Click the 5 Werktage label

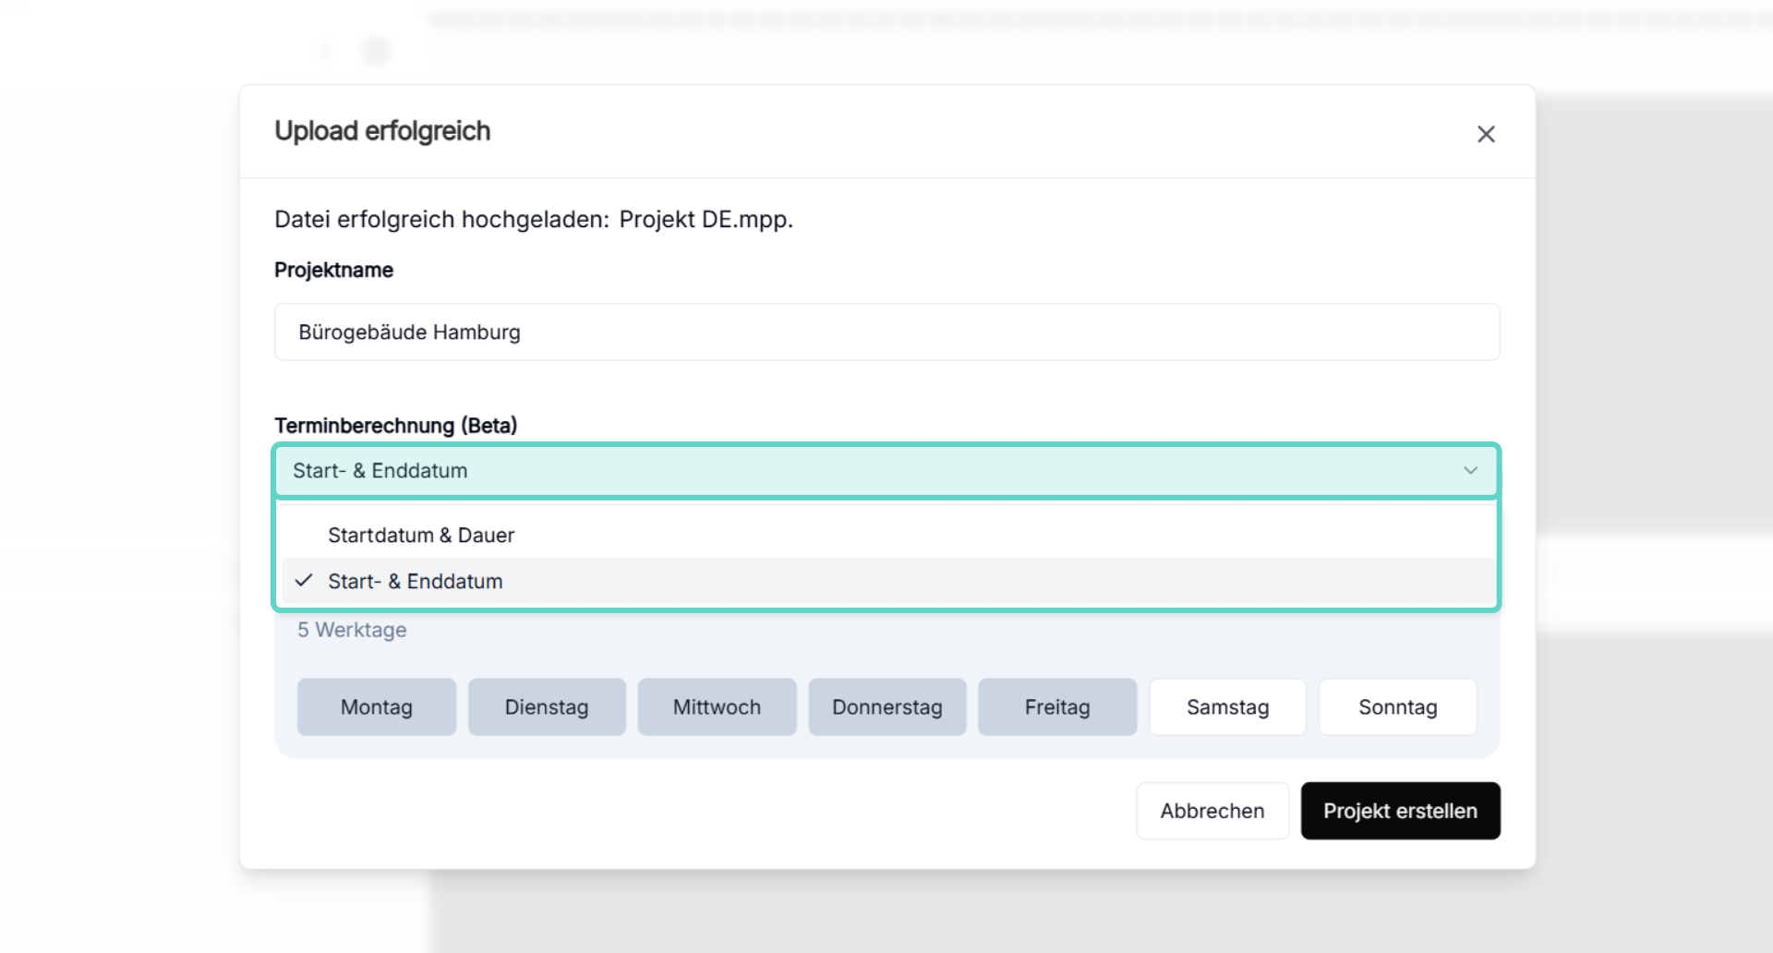click(352, 630)
